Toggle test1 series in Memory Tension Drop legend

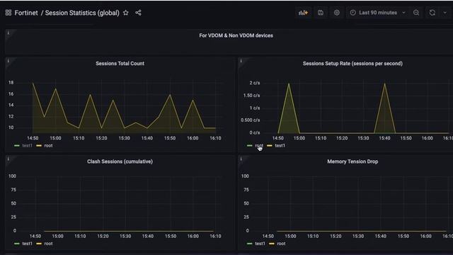(x=260, y=244)
